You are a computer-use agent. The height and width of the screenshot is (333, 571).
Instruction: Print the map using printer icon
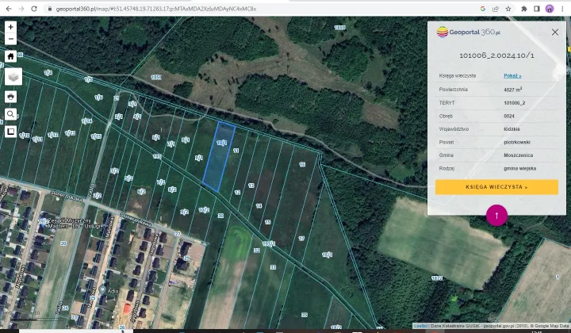pyautogui.click(x=11, y=96)
